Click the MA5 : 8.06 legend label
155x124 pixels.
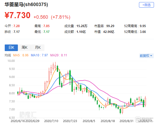[x=21, y=55]
